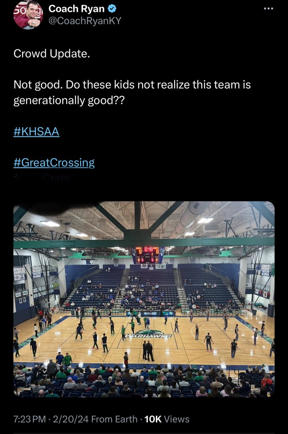Open the three-dot more options menu
This screenshot has width=288, height=434.
pyautogui.click(x=269, y=9)
